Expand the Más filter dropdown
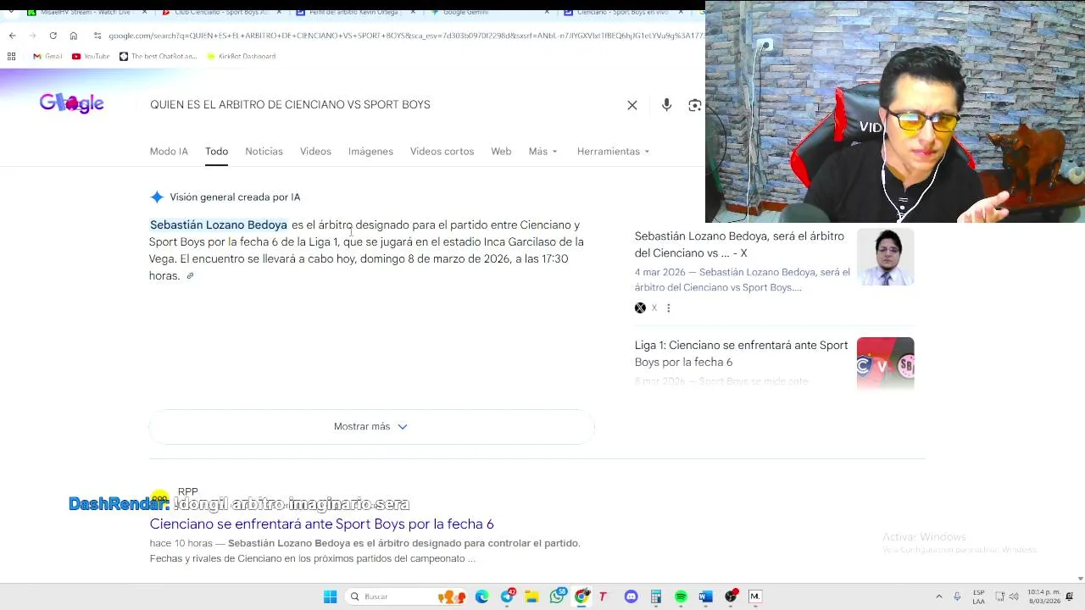Screen dimensions: 1085x610 pos(542,151)
